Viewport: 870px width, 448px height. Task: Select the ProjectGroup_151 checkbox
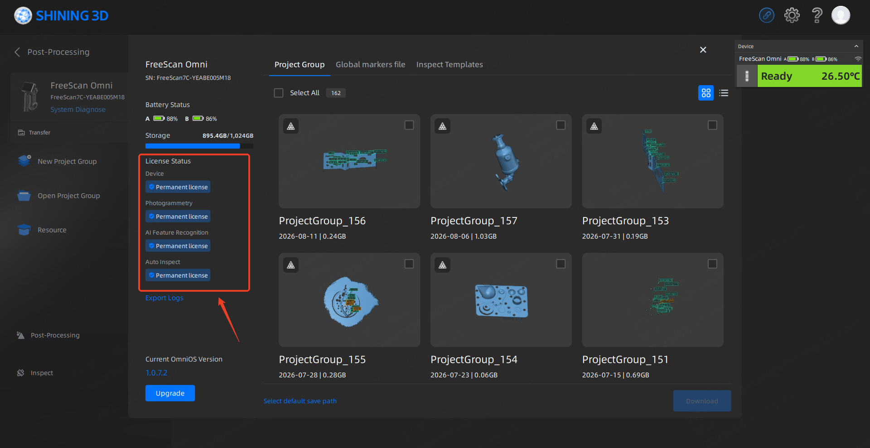(x=712, y=264)
